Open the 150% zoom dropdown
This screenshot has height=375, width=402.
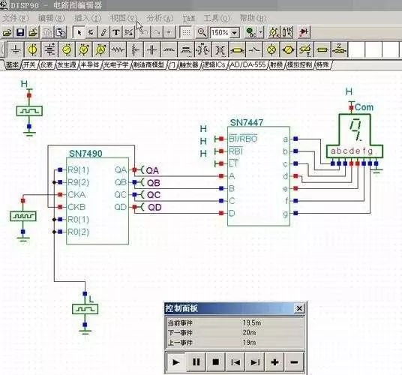[x=234, y=33]
